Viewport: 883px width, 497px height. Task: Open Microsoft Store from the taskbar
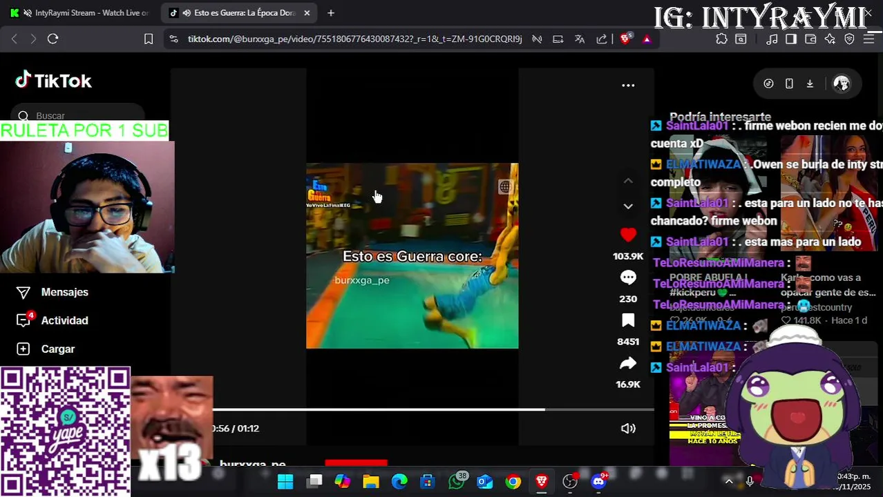428,481
